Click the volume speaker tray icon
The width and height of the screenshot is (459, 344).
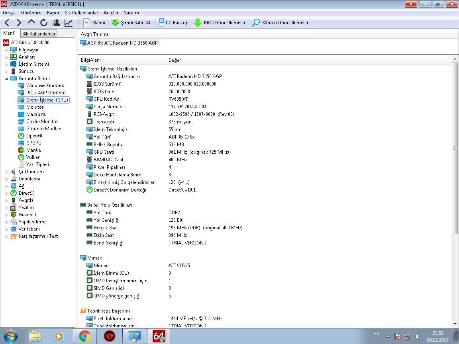pos(417,336)
